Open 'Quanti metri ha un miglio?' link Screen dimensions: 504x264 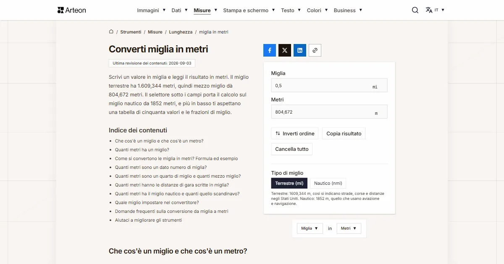coord(142,150)
